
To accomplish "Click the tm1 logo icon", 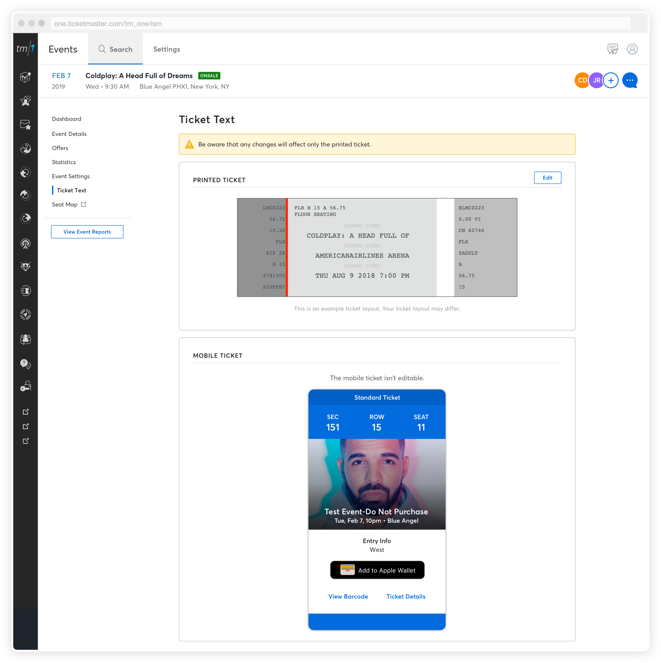I will click(25, 49).
